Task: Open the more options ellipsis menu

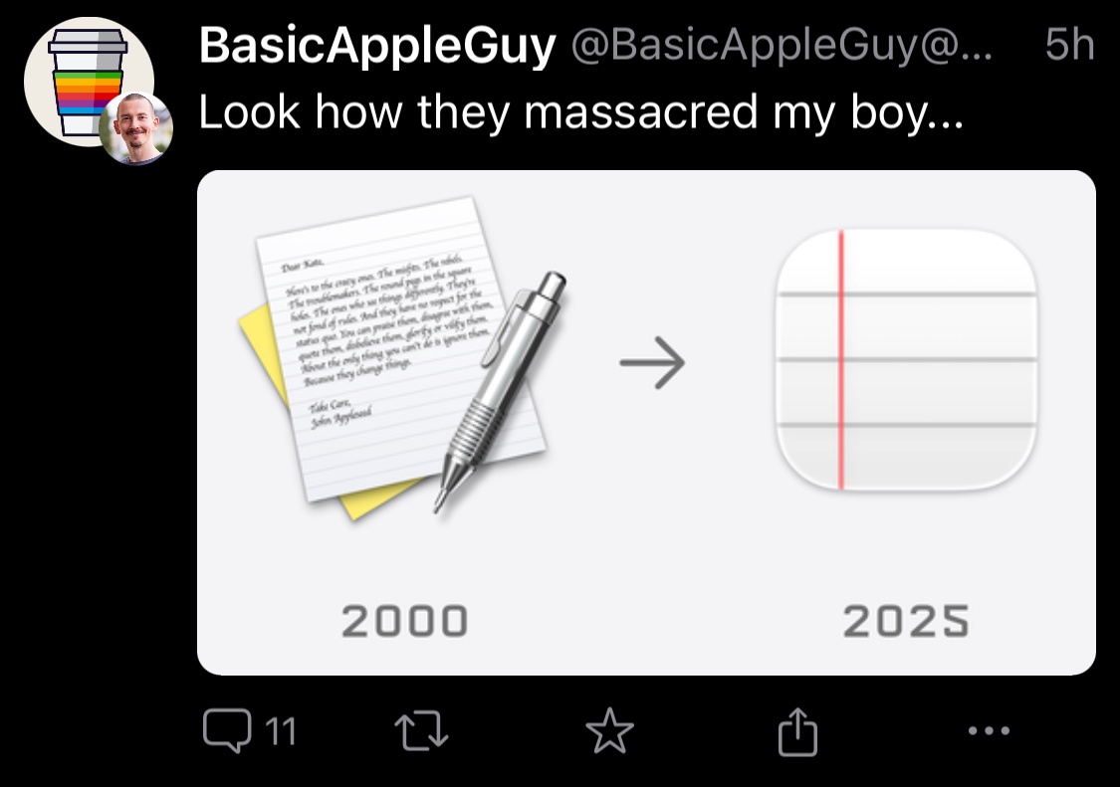Action: point(989,732)
